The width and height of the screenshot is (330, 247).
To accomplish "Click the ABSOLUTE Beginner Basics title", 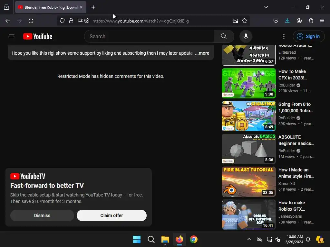I will [296, 140].
